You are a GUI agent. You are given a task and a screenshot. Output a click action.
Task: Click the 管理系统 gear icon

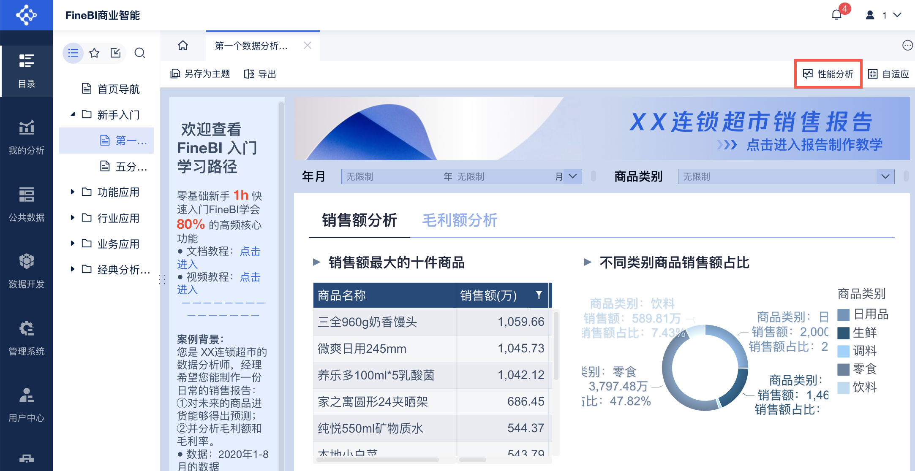point(26,329)
